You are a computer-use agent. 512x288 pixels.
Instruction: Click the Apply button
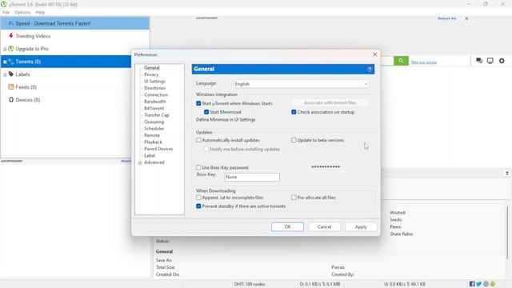coord(361,227)
